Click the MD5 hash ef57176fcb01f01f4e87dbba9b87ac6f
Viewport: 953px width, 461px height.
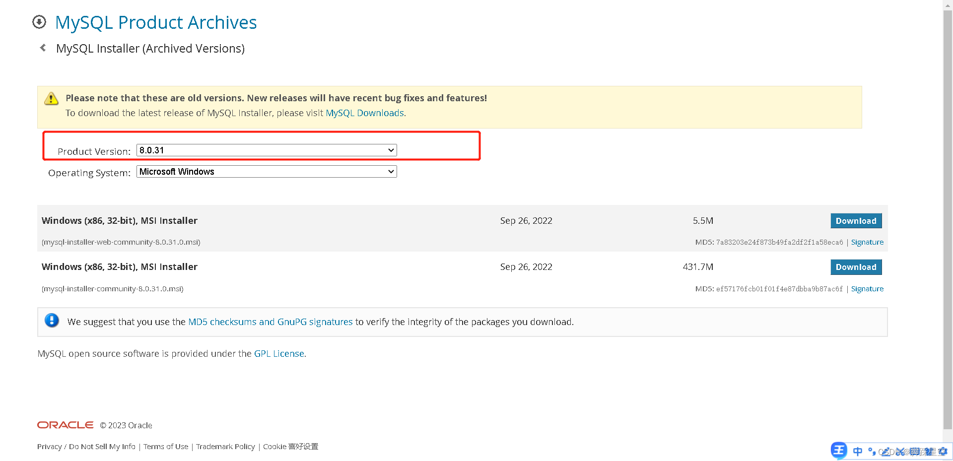779,289
